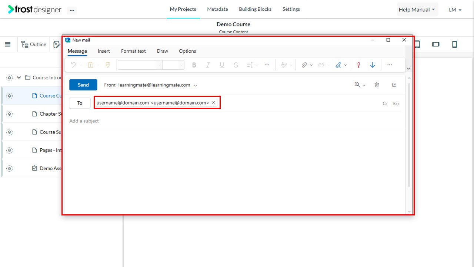Switch to the Message tab
Screen dimensions: 474x267
(x=77, y=51)
